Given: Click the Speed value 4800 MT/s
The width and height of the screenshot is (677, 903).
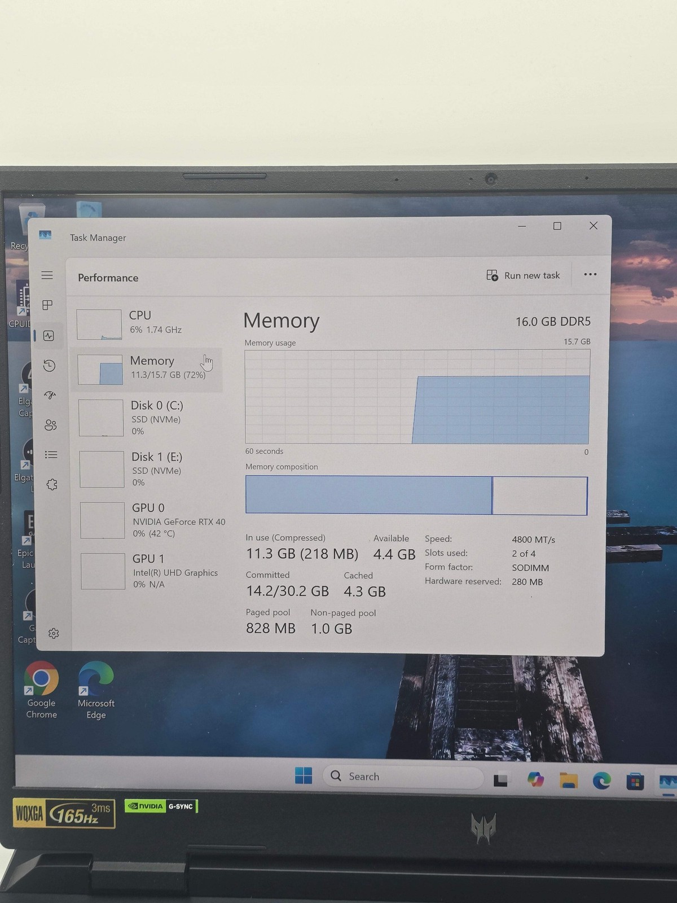Looking at the screenshot, I should (534, 540).
